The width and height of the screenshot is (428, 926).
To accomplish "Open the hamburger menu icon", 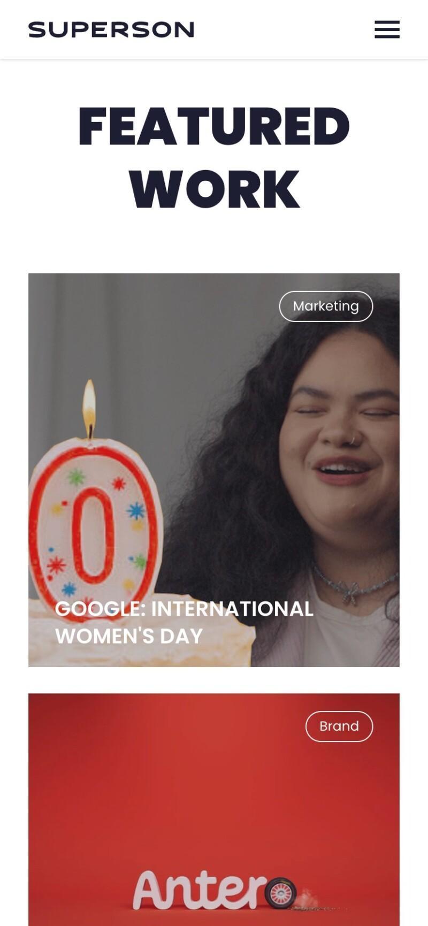I will point(387,29).
